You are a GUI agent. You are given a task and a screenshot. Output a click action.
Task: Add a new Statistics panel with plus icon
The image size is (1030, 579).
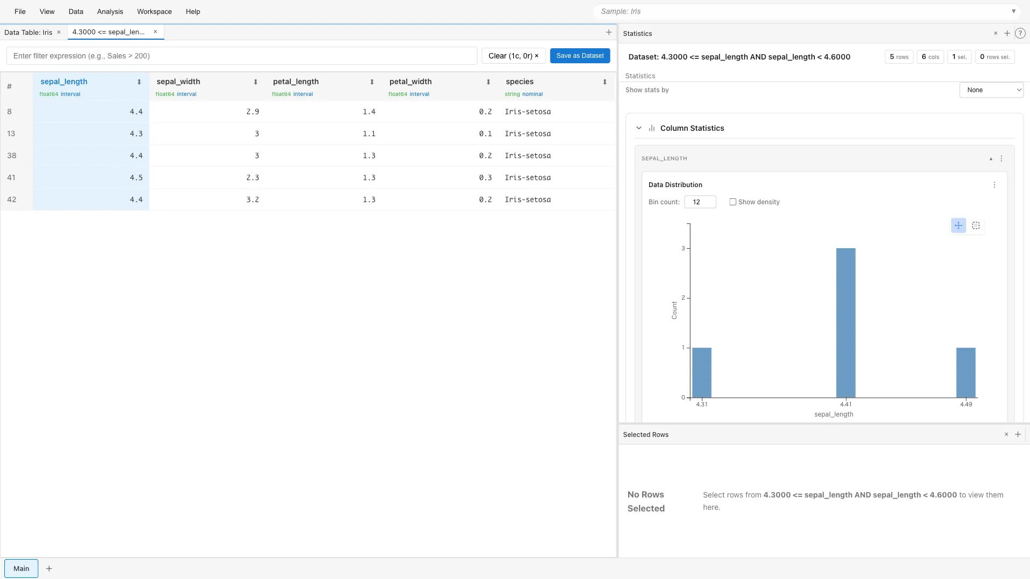click(x=1007, y=33)
